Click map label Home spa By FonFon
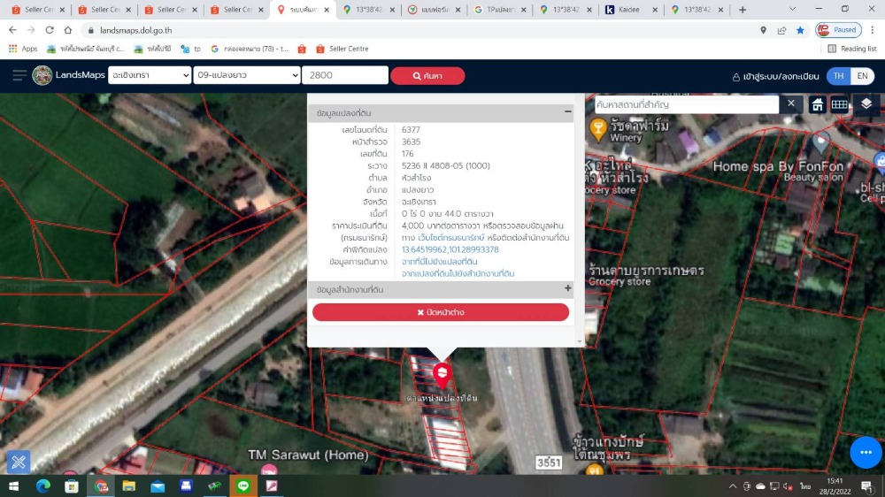The height and width of the screenshot is (497, 885). [778, 166]
